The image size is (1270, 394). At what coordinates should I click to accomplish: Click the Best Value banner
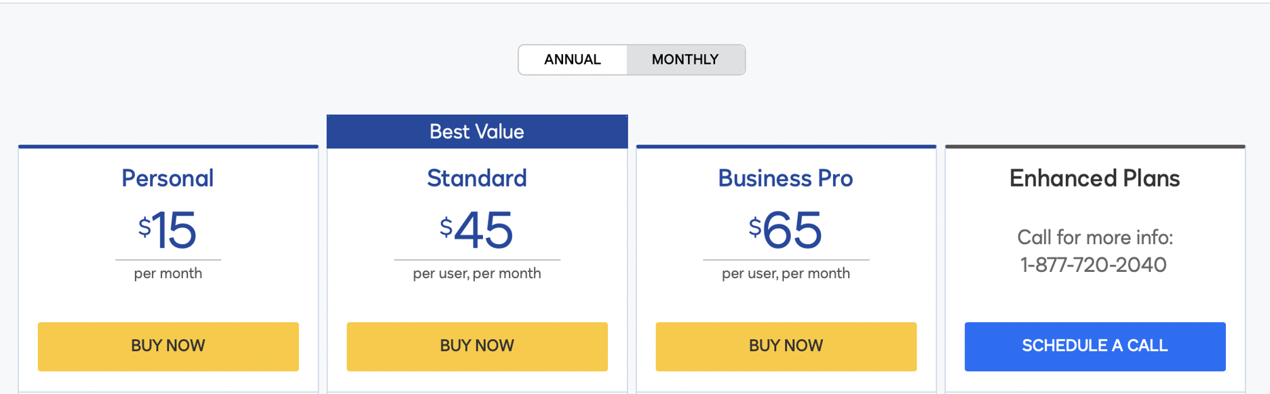click(x=477, y=132)
